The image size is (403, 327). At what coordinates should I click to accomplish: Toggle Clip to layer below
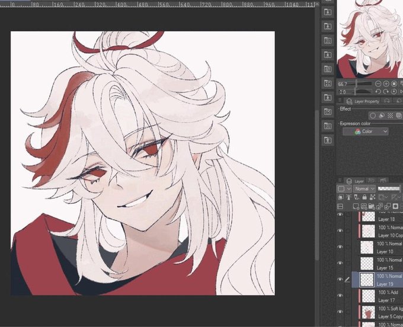pos(341,197)
